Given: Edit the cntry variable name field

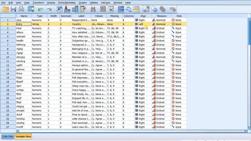Looking at the screenshot, I should pyautogui.click(x=24, y=24).
